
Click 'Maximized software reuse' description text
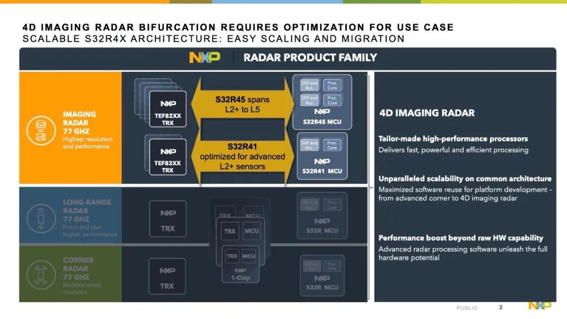coord(465,194)
